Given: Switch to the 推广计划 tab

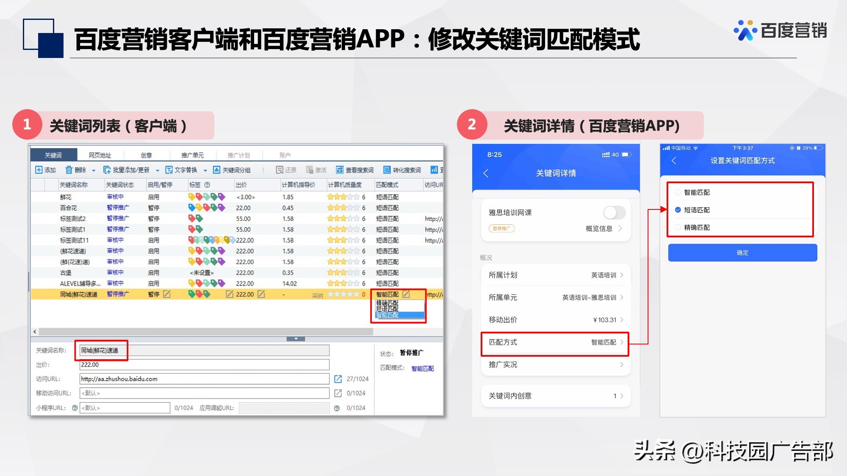Looking at the screenshot, I should (x=239, y=154).
